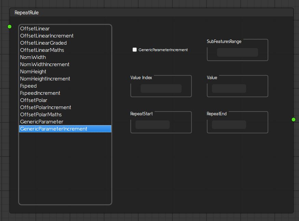Image resolution: width=299 pixels, height=221 pixels.
Task: Focus the Value input field
Action: pos(229,88)
